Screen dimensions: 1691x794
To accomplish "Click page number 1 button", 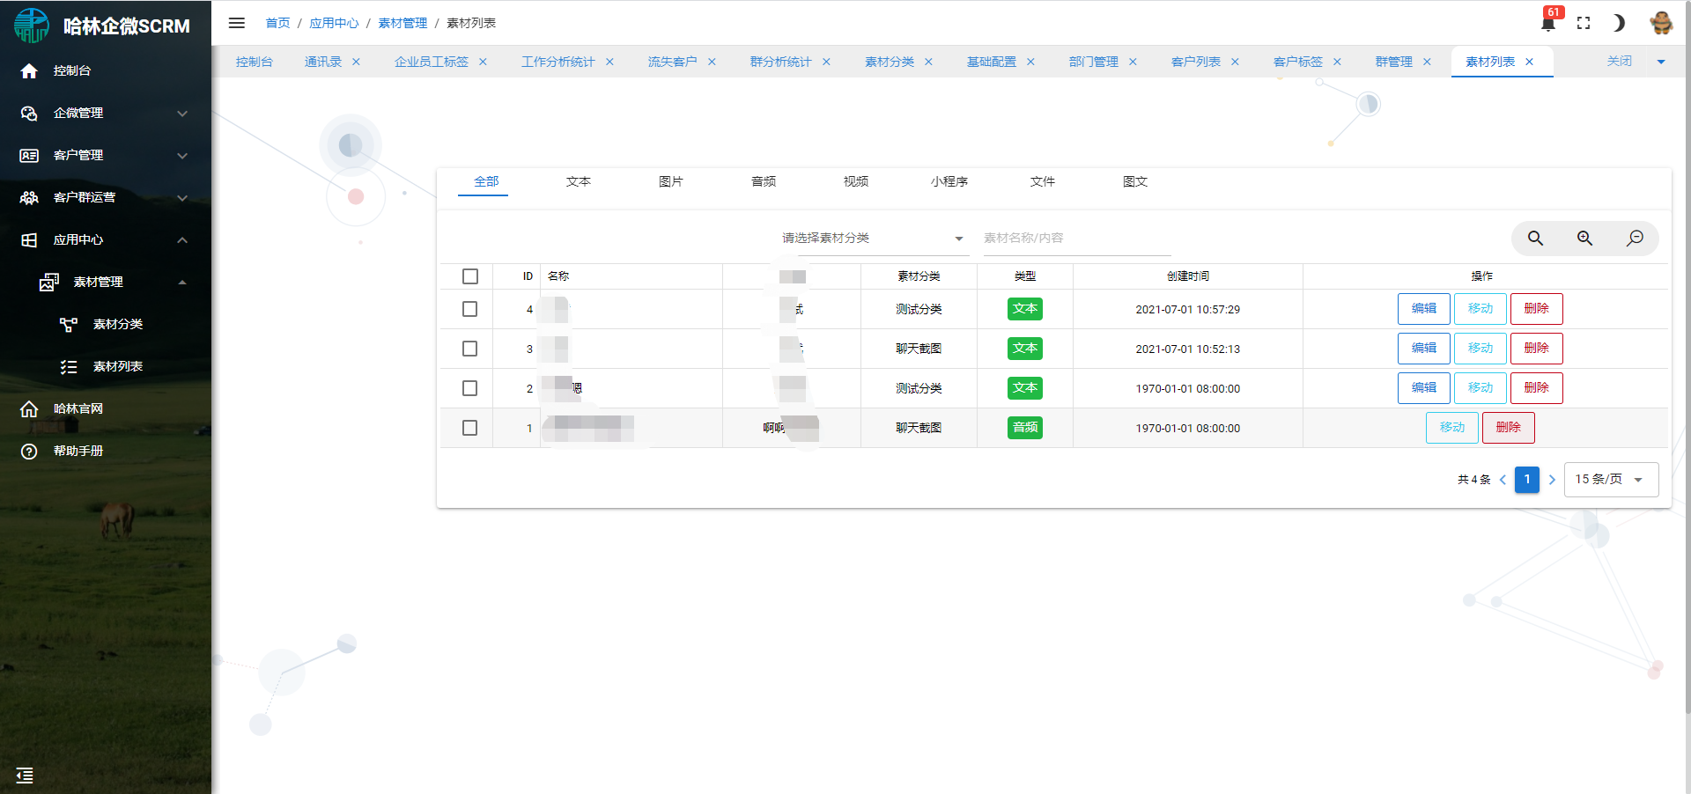I will click(1527, 480).
